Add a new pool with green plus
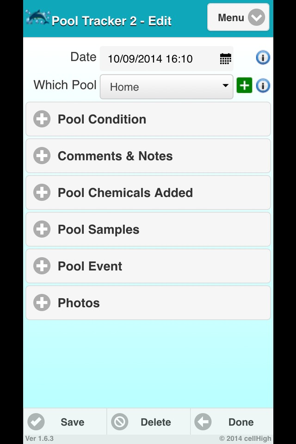This screenshot has width=296, height=444. click(244, 86)
